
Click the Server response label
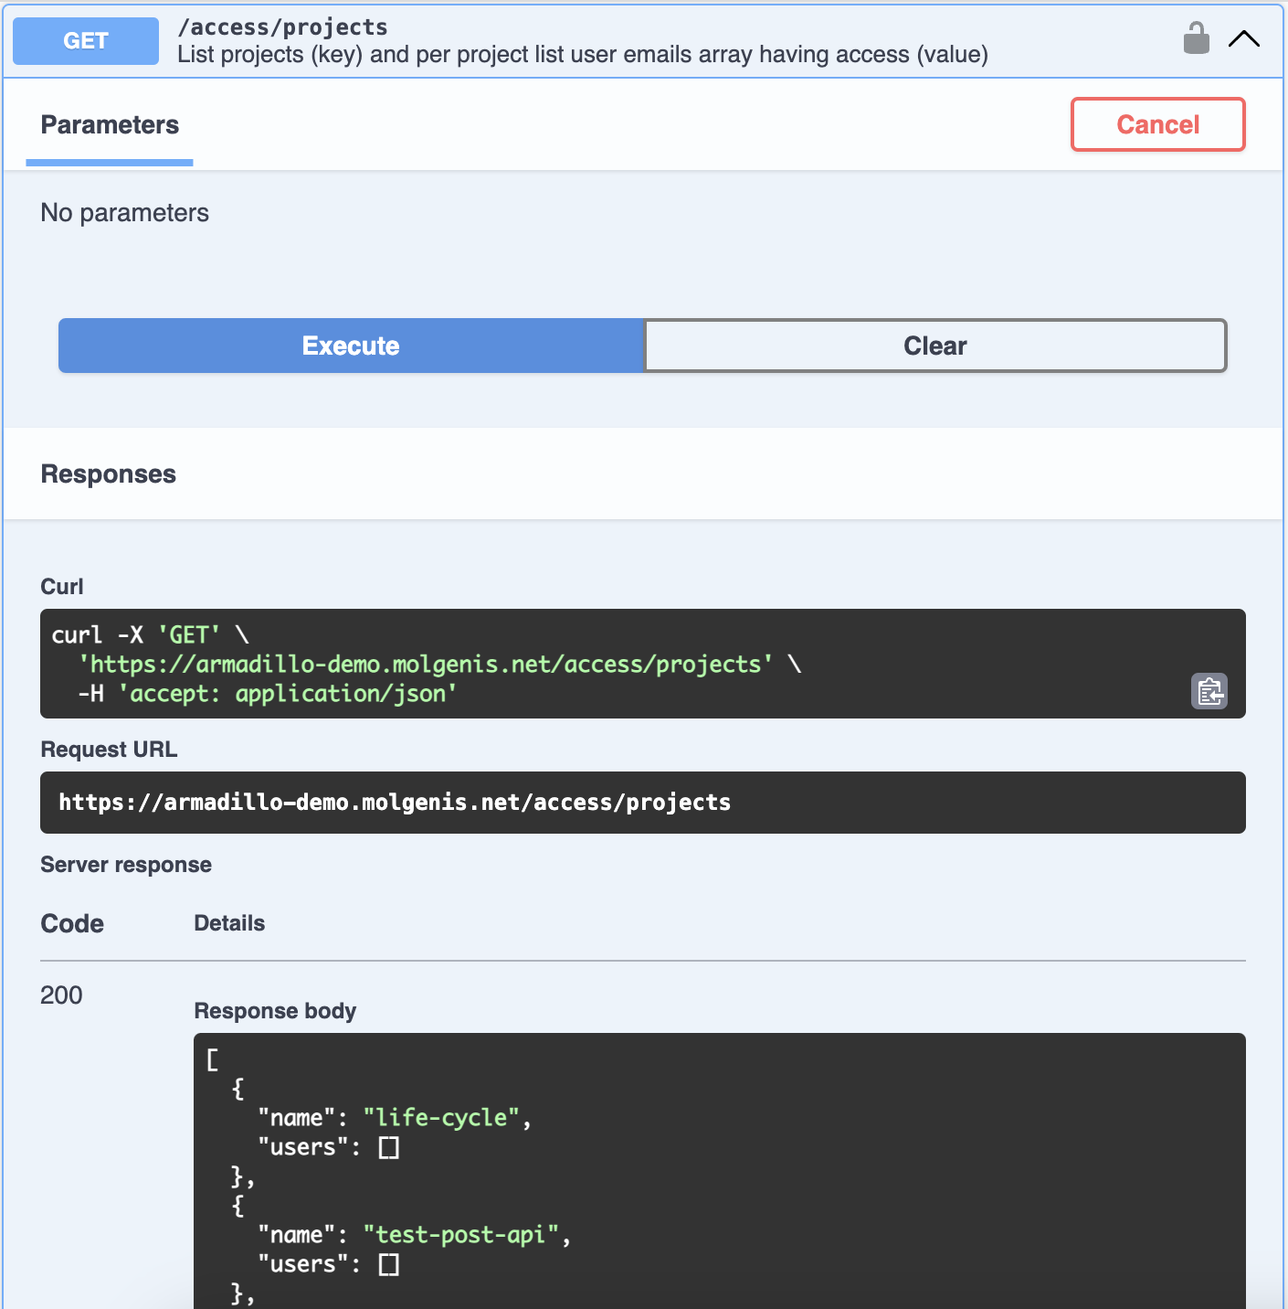(126, 865)
